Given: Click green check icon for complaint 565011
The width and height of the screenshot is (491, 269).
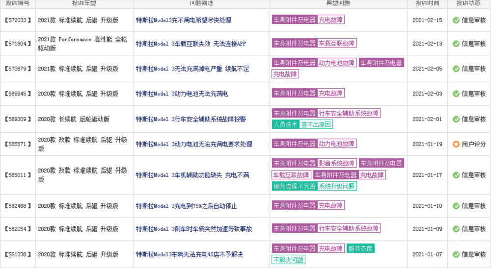Looking at the screenshot, I should pyautogui.click(x=456, y=175).
